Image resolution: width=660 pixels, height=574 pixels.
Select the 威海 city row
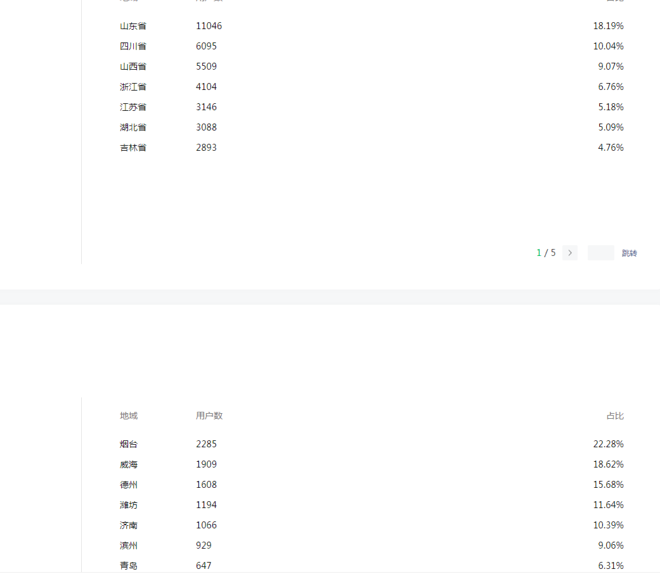click(x=129, y=464)
